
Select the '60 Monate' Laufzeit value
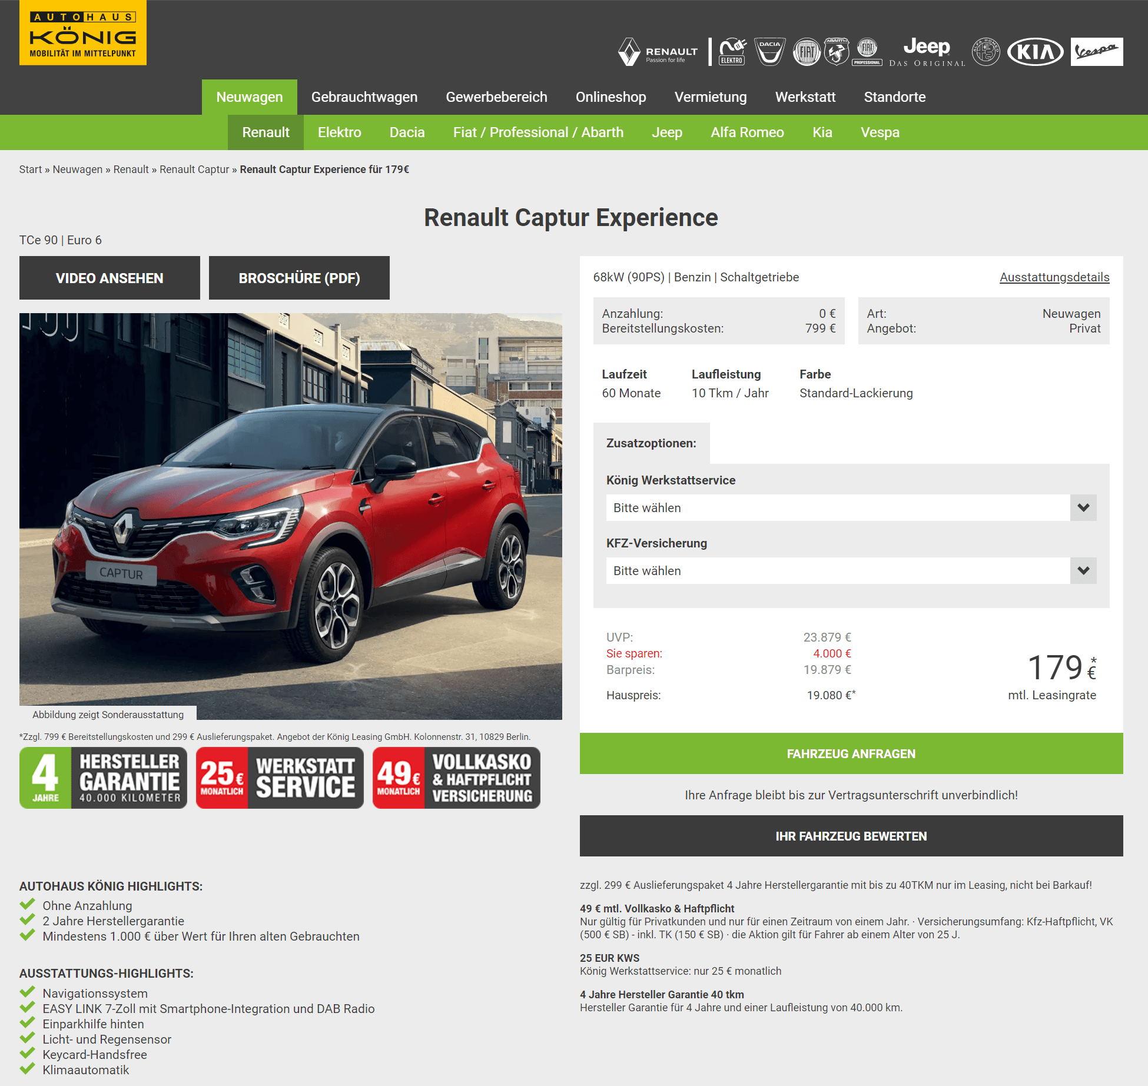631,393
